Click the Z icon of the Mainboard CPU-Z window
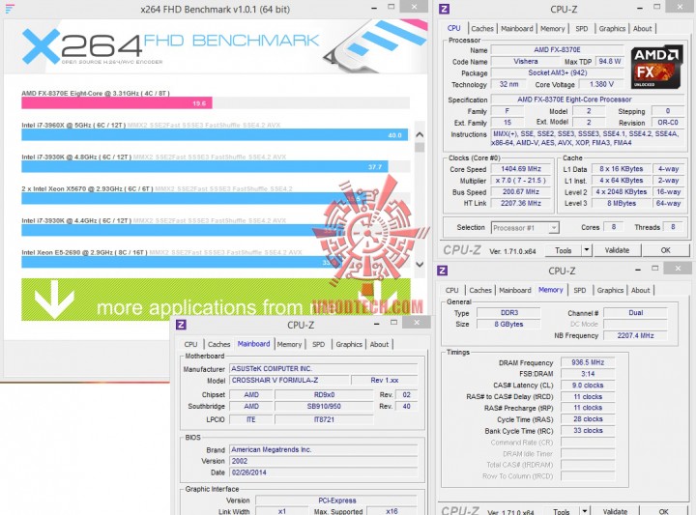The width and height of the screenshot is (696, 515). click(181, 325)
